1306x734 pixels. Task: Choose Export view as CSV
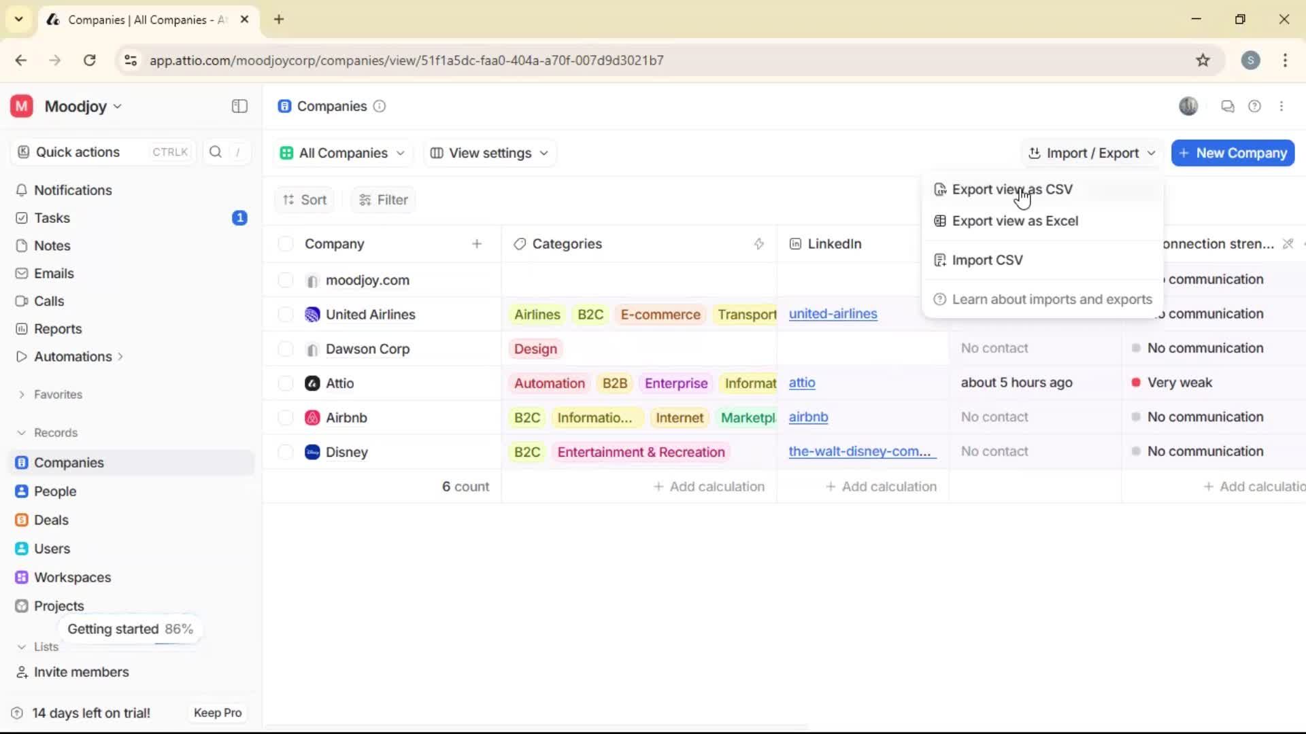[x=1043, y=190]
